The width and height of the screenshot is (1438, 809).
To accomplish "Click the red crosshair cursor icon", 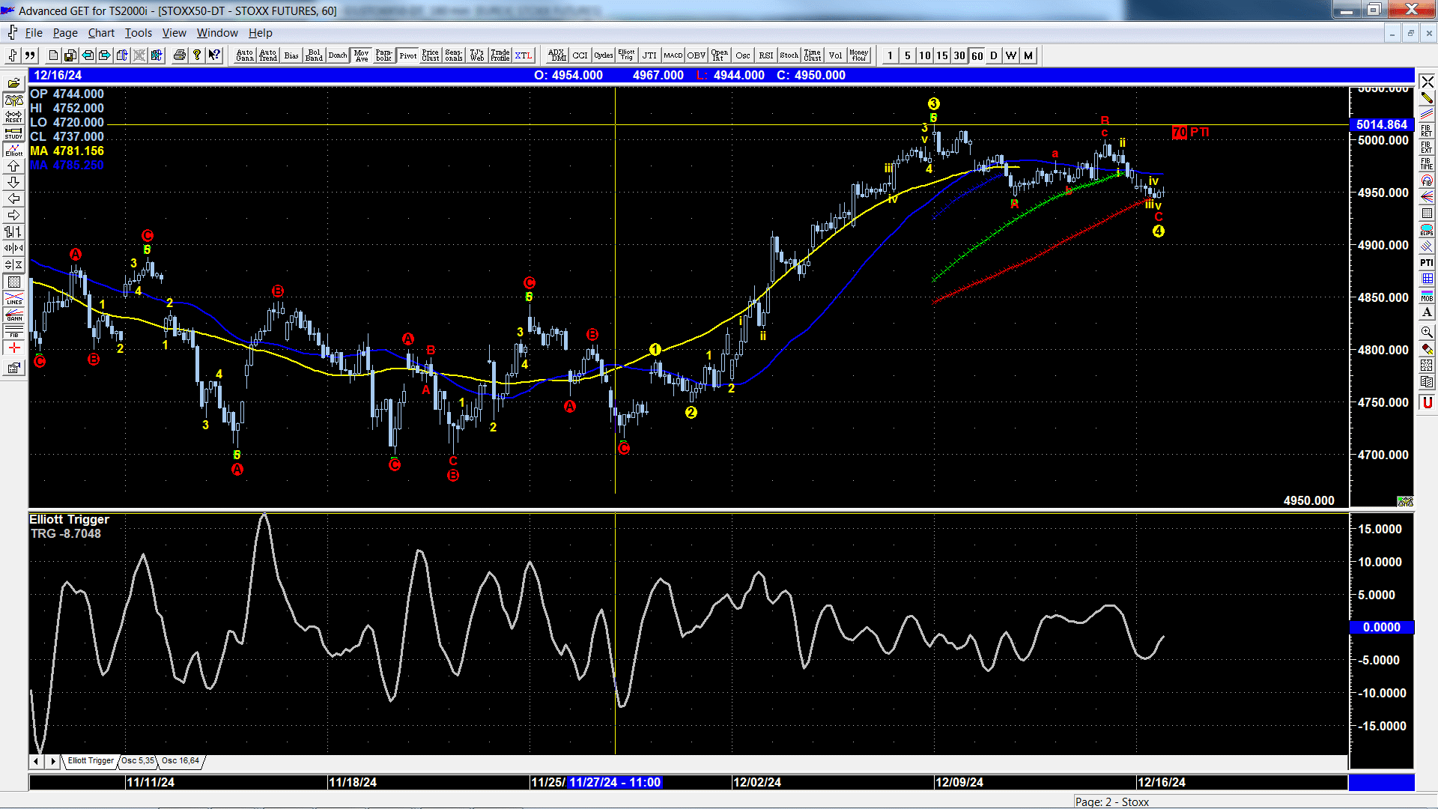I will pyautogui.click(x=13, y=348).
